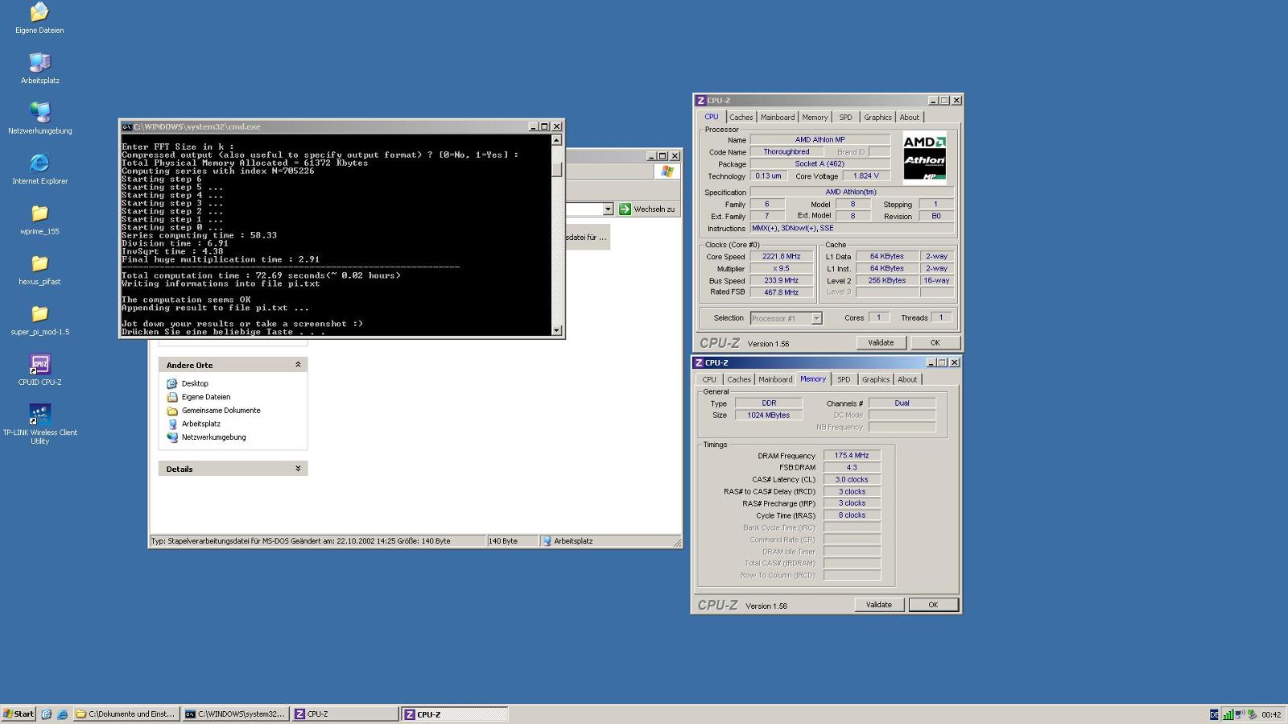This screenshot has height=724, width=1288.
Task: Launch the CPUID CPU-Z desktop shortcut
Action: 39,370
